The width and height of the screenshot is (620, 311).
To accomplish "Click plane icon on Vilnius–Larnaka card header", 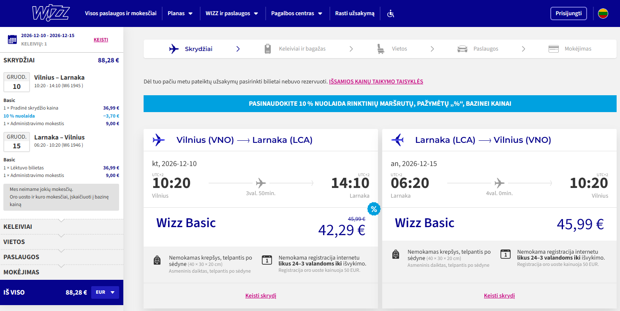I will point(159,140).
